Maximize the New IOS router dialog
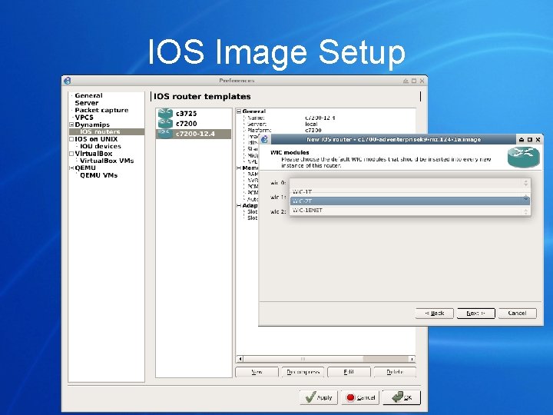The height and width of the screenshot is (415, 553). click(530, 140)
